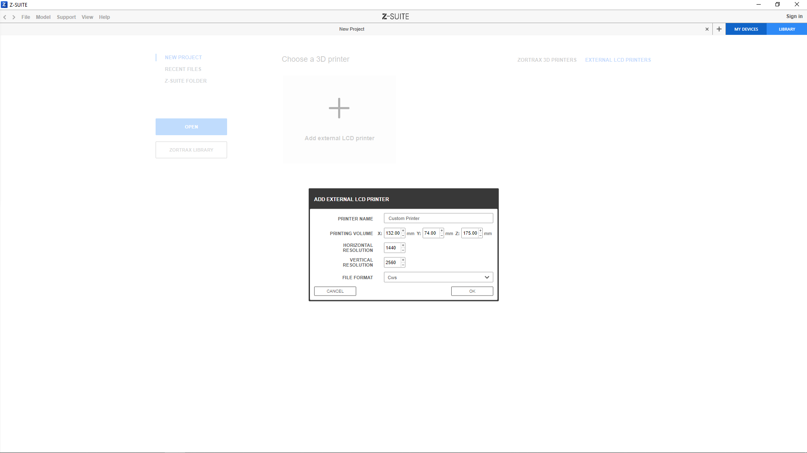Decrease the vertical resolution value

[403, 265]
